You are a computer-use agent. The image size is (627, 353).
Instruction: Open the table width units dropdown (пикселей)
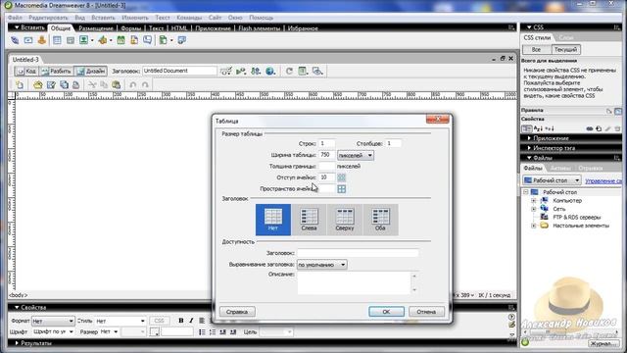click(x=356, y=155)
